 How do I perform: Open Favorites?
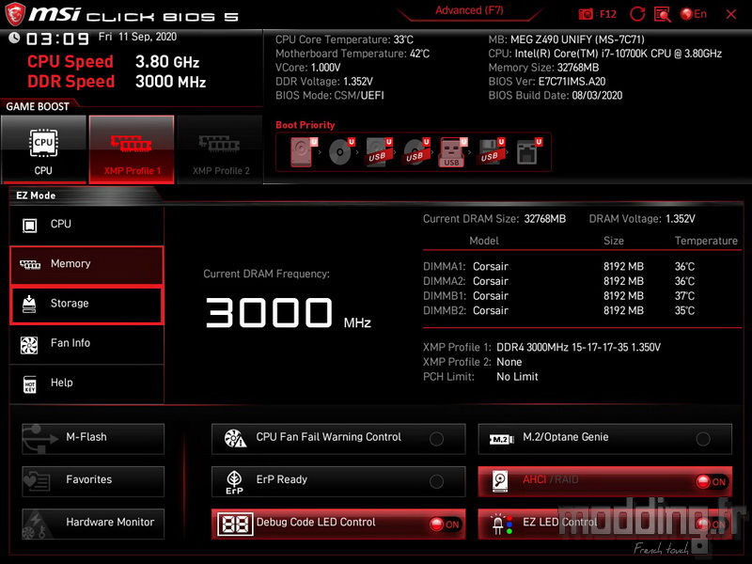[93, 481]
